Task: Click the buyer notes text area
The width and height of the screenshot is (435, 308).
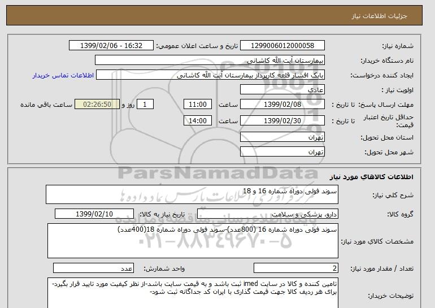Action: 193,293
